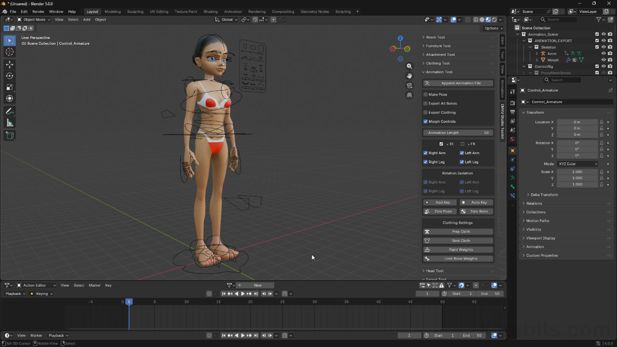
Task: Click the Append Animation File button
Action: coord(457,83)
